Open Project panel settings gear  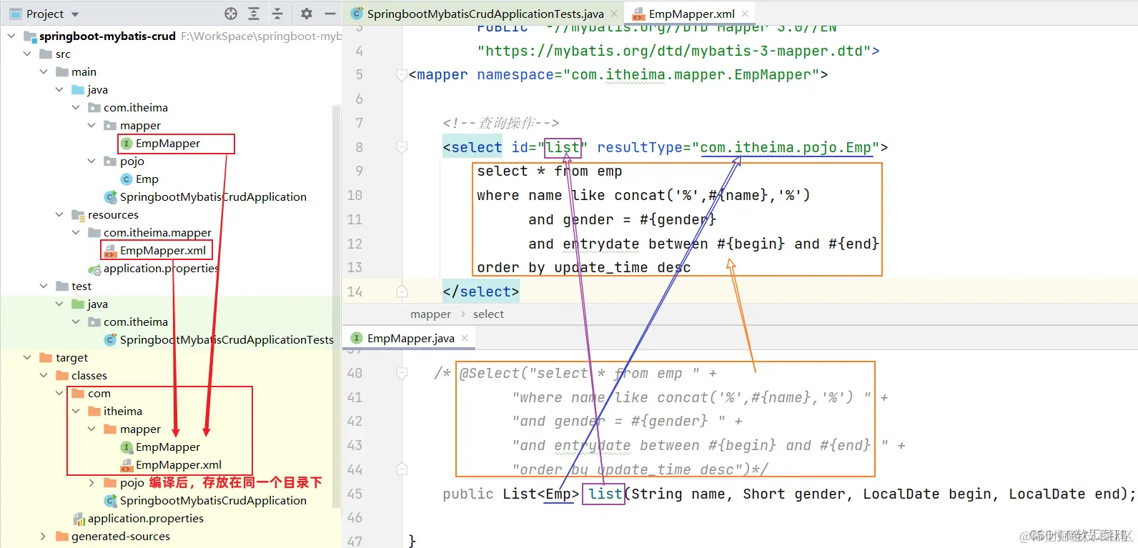tap(307, 14)
